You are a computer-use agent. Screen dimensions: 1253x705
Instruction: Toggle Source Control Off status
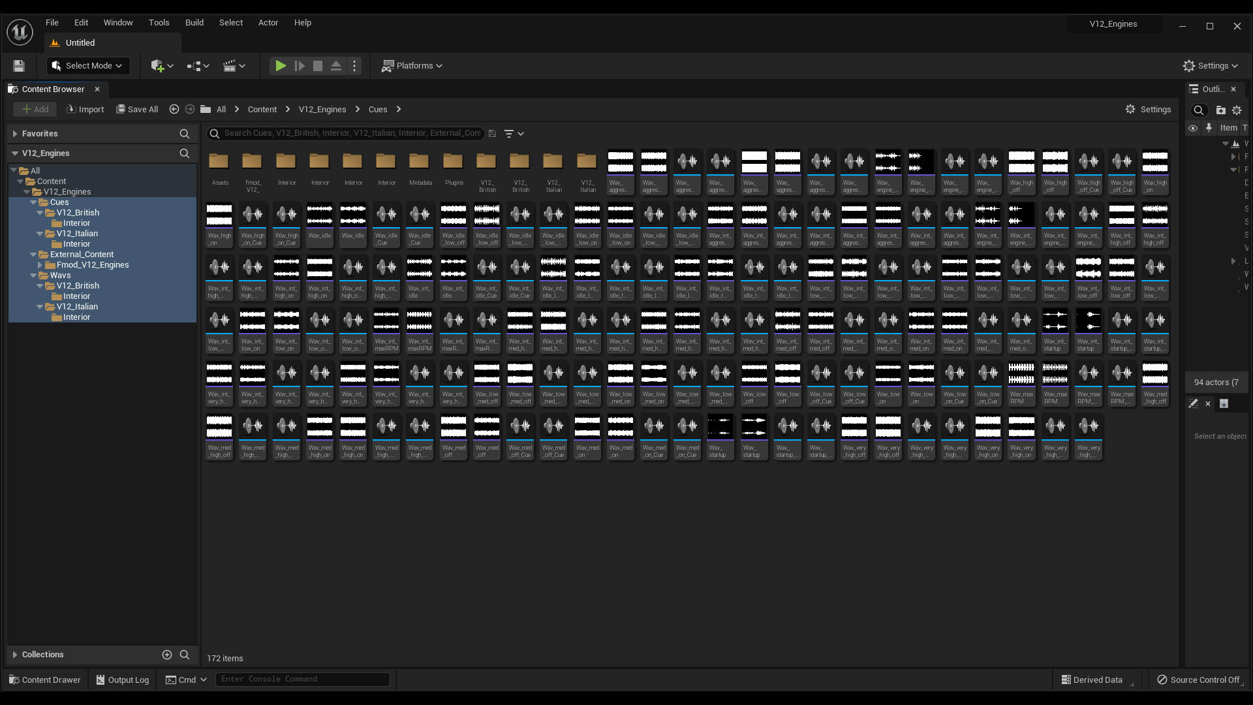click(x=1198, y=680)
